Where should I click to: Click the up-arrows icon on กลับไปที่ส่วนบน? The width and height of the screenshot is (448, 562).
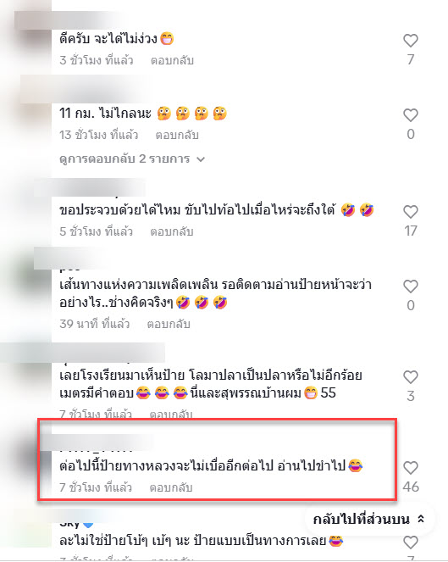[422, 519]
